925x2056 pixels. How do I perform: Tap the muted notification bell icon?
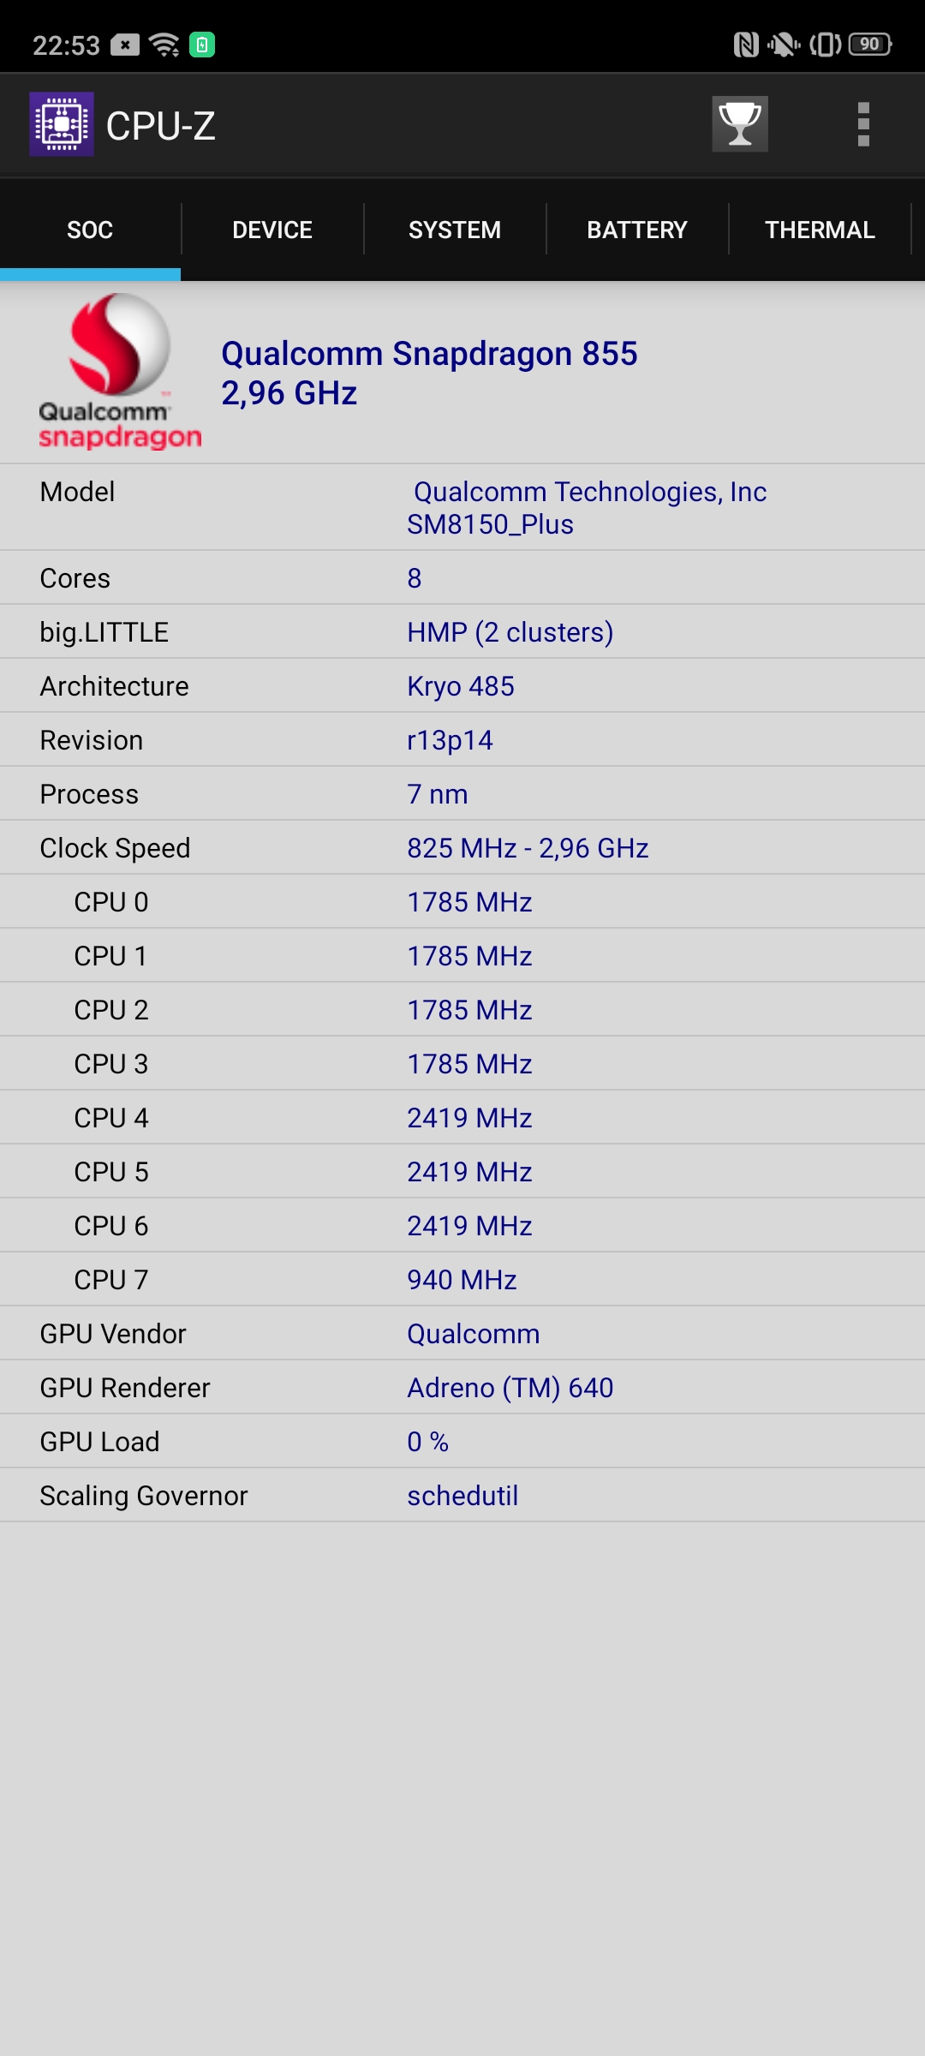(784, 45)
